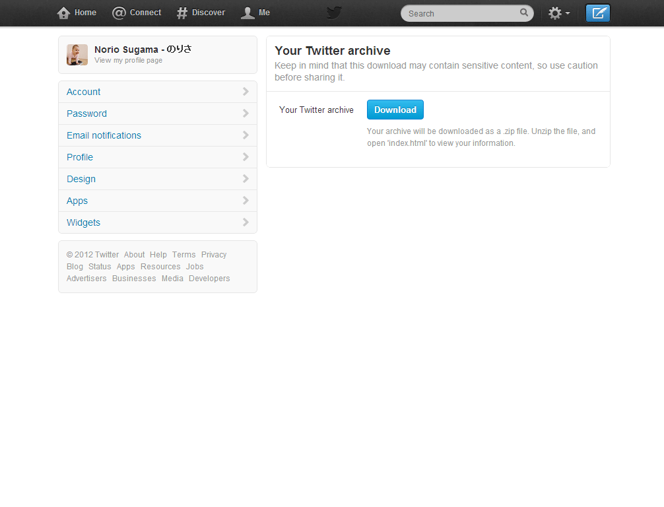The width and height of the screenshot is (664, 507).
Task: Open the Resources footer link
Action: (x=160, y=267)
